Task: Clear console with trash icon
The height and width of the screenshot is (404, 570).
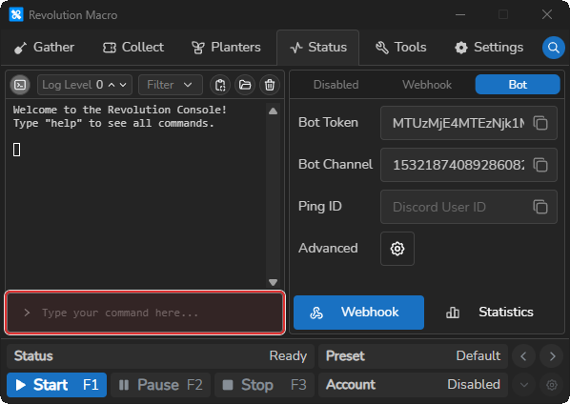Action: (270, 85)
